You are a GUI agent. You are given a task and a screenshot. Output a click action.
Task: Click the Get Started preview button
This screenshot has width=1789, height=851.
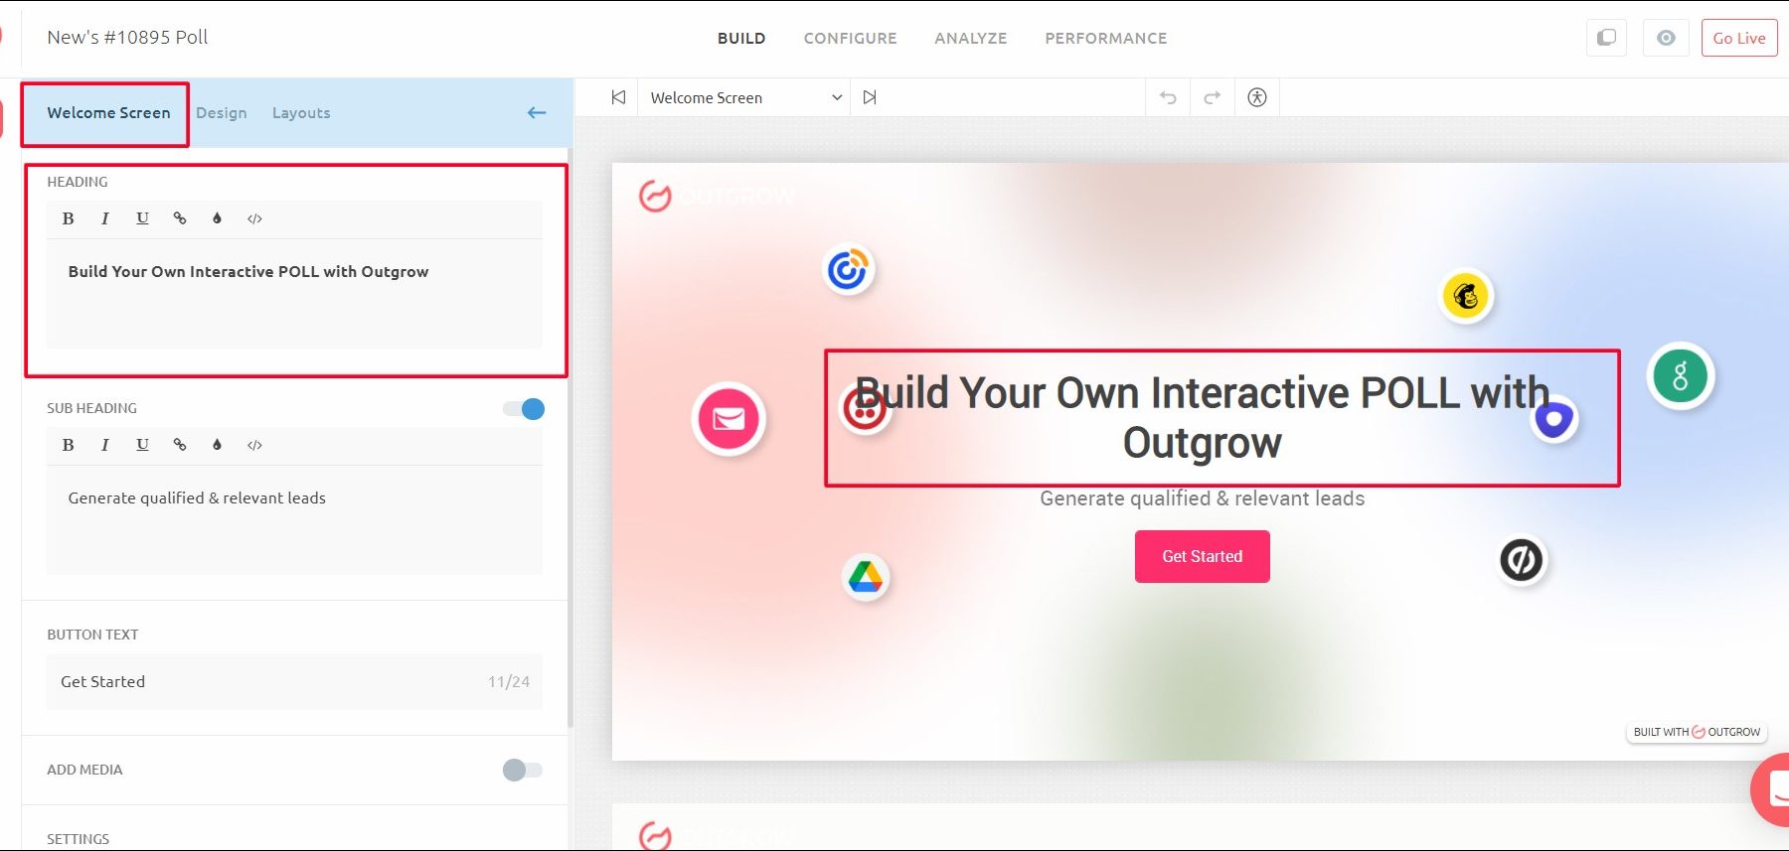pos(1202,556)
